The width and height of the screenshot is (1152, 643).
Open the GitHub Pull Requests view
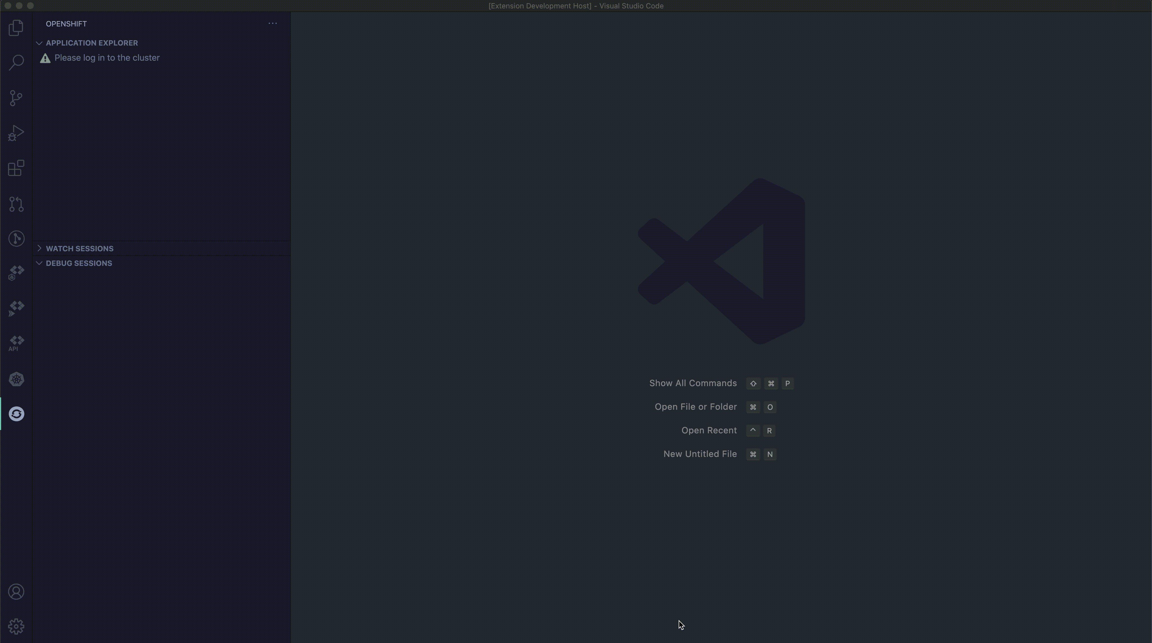tap(16, 204)
